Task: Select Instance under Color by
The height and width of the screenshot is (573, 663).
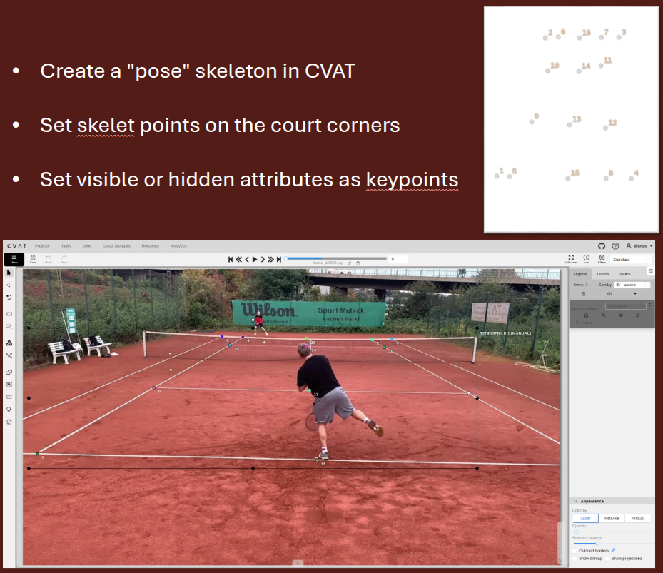Action: 611,518
